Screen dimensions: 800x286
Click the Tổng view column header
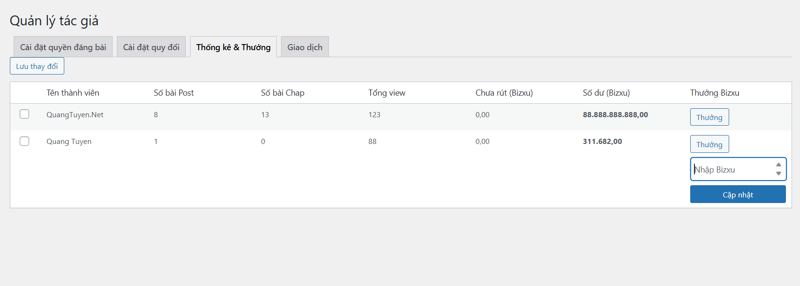pyautogui.click(x=387, y=93)
